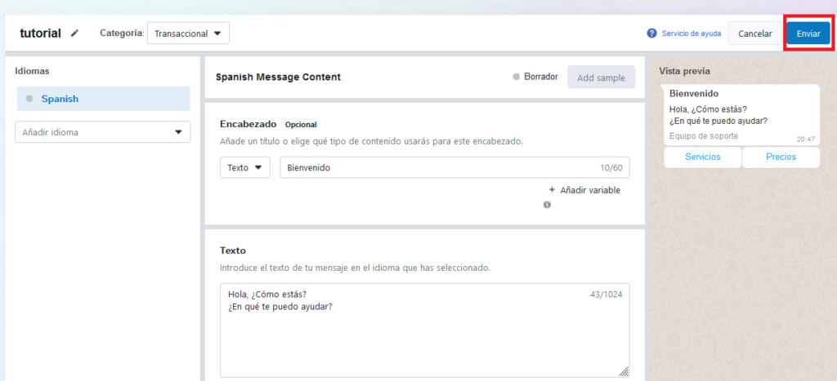Click Equipo de soporte footer in preview
The height and width of the screenshot is (381, 837).
click(704, 136)
